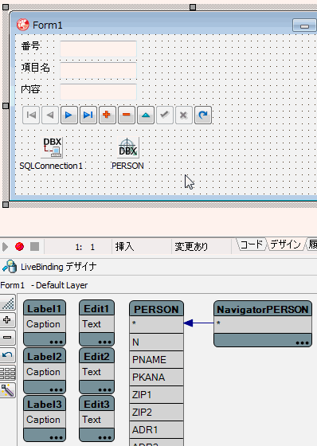Image resolution: width=317 pixels, height=446 pixels.
Task: Select the 内容 label on Form1
Action: pos(31,89)
